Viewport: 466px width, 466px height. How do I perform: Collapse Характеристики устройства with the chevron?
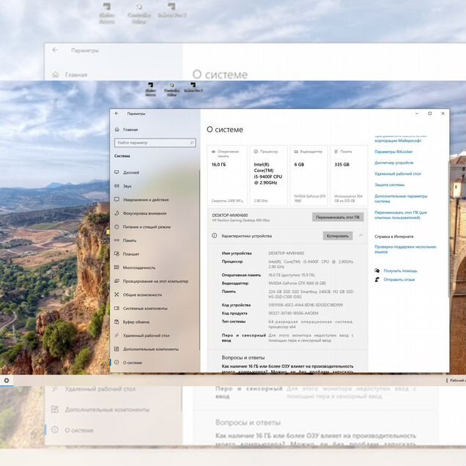360,236
